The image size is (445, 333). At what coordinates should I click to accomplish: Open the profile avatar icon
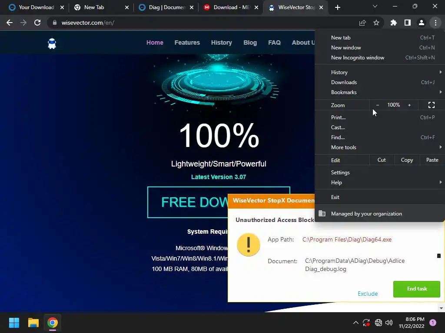pos(422,23)
